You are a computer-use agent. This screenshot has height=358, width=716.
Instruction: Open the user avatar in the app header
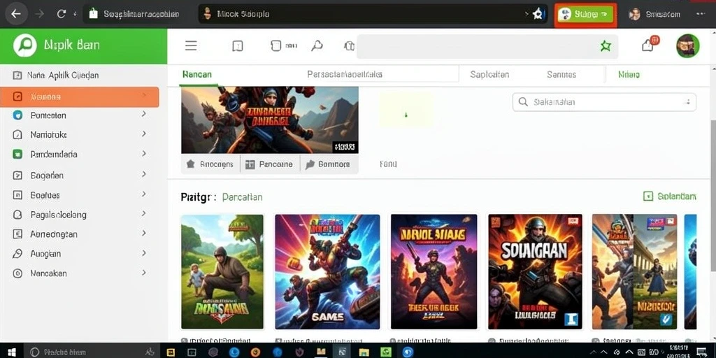click(688, 45)
